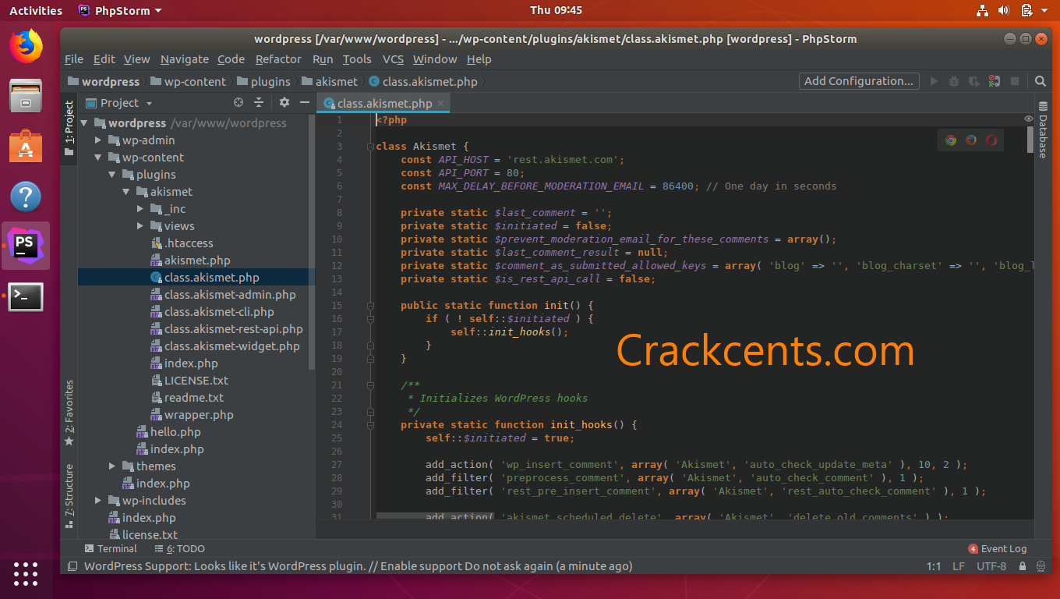This screenshot has height=599, width=1060.
Task: Close the class.akismet.php tab
Action: 440,103
